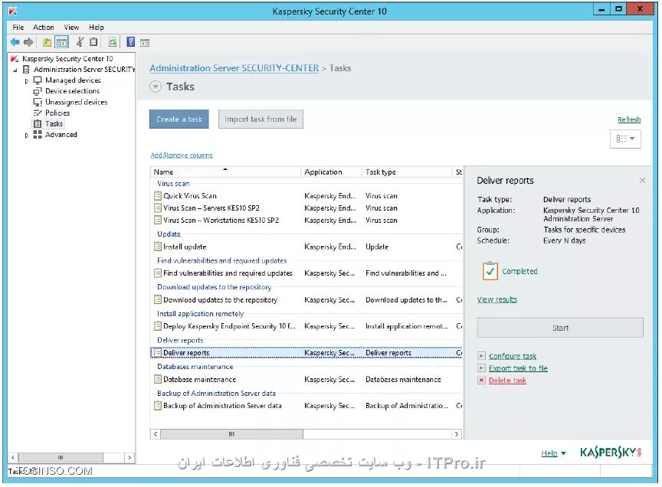Click the Import task from file button
The image size is (662, 487).
point(261,119)
